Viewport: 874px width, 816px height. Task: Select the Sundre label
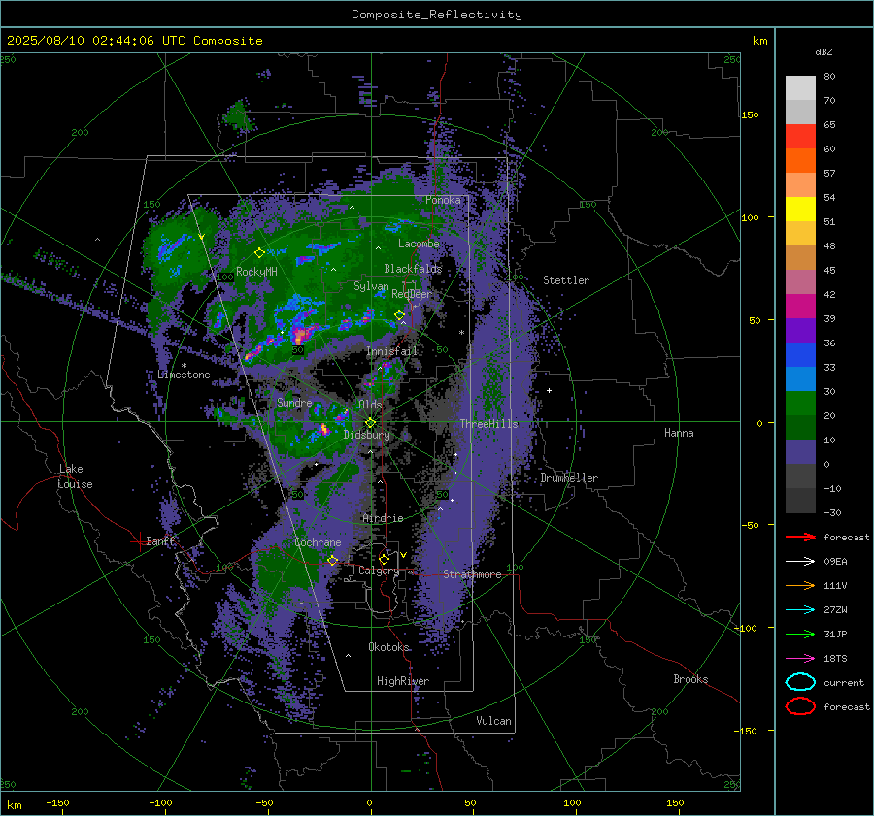294,402
